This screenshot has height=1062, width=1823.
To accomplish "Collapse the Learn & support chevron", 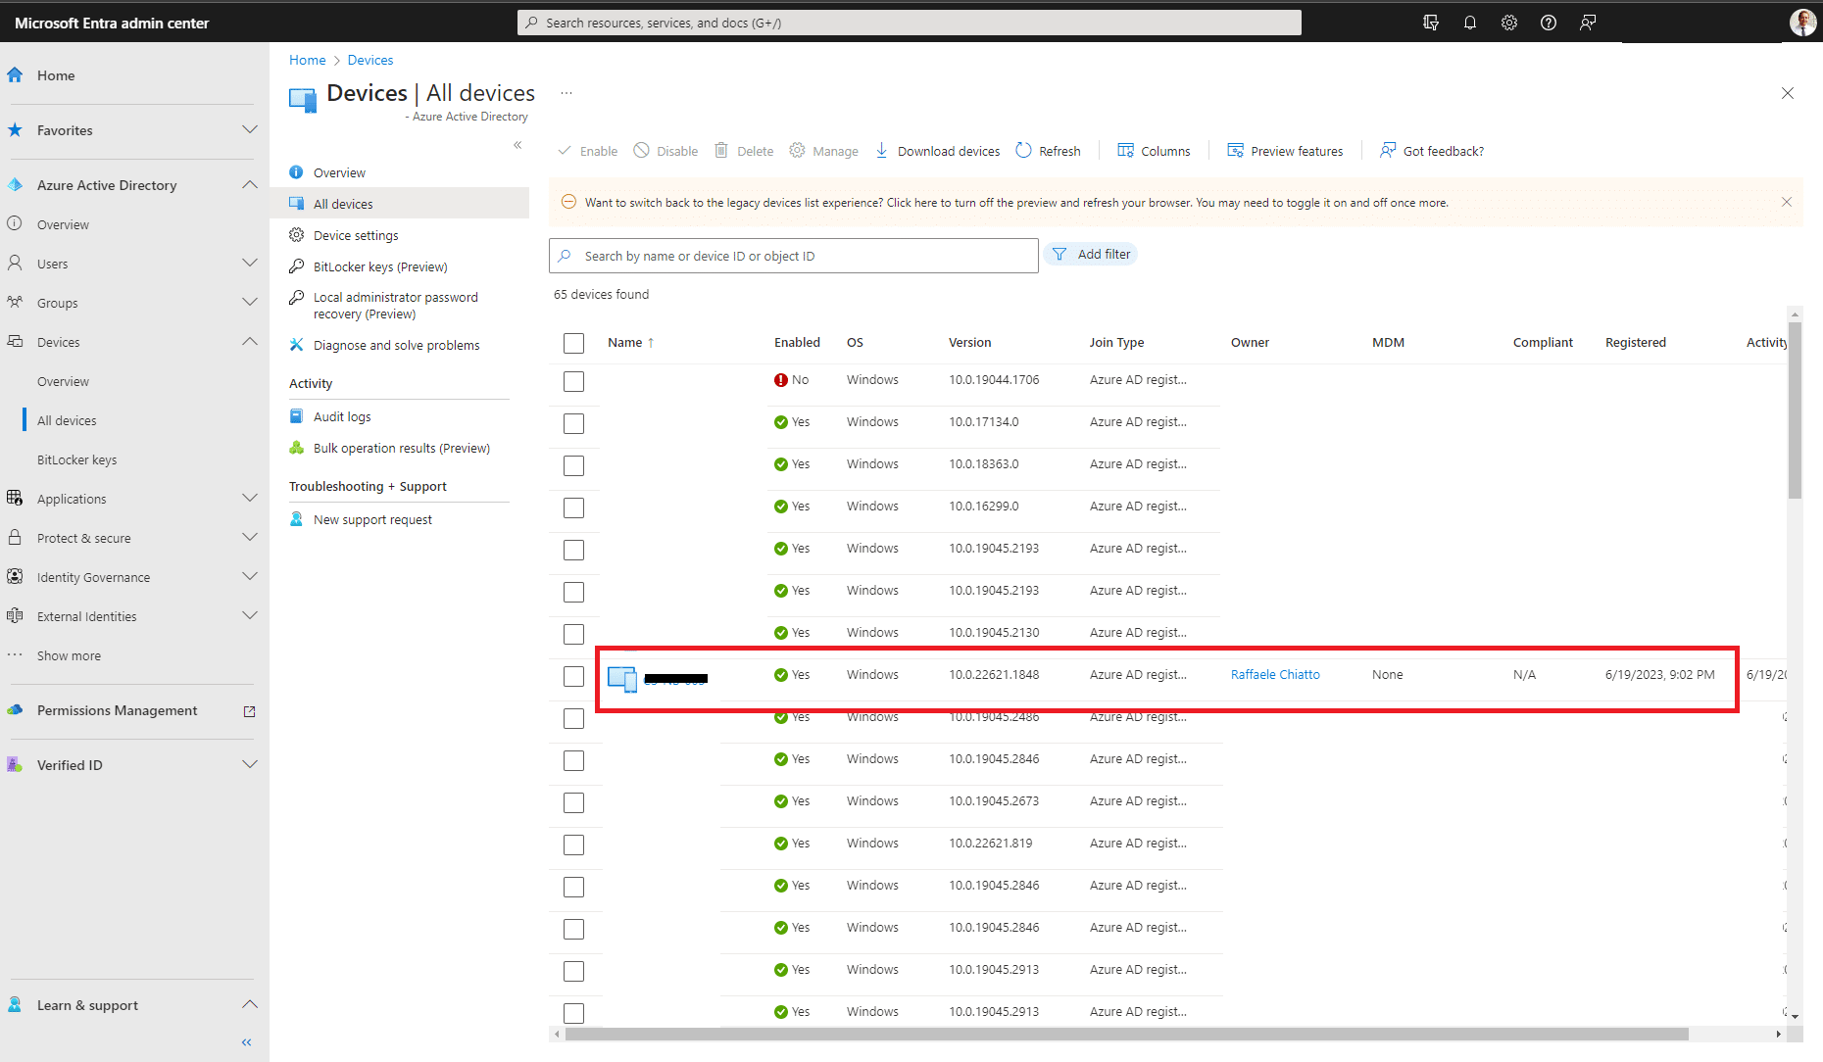I will [250, 1004].
